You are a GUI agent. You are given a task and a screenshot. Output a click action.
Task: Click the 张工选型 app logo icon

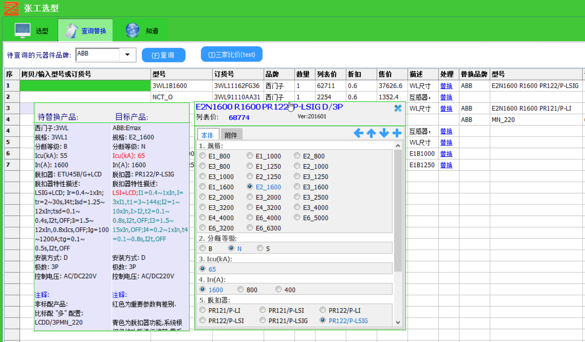click(11, 8)
